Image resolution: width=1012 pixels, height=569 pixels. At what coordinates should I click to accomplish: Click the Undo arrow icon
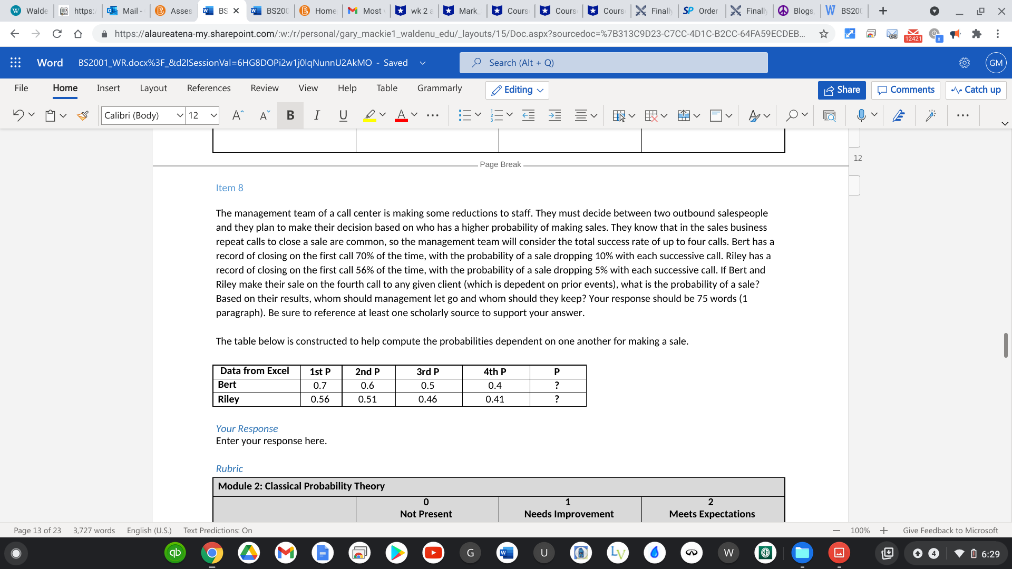tap(18, 115)
